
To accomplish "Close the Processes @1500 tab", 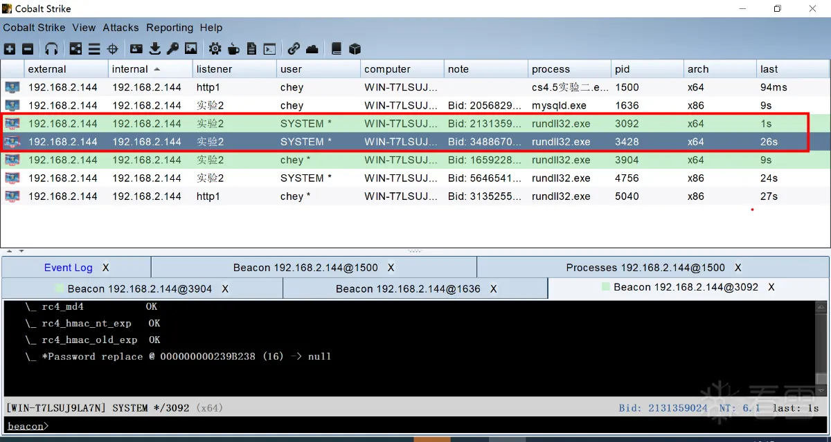I will tap(738, 268).
